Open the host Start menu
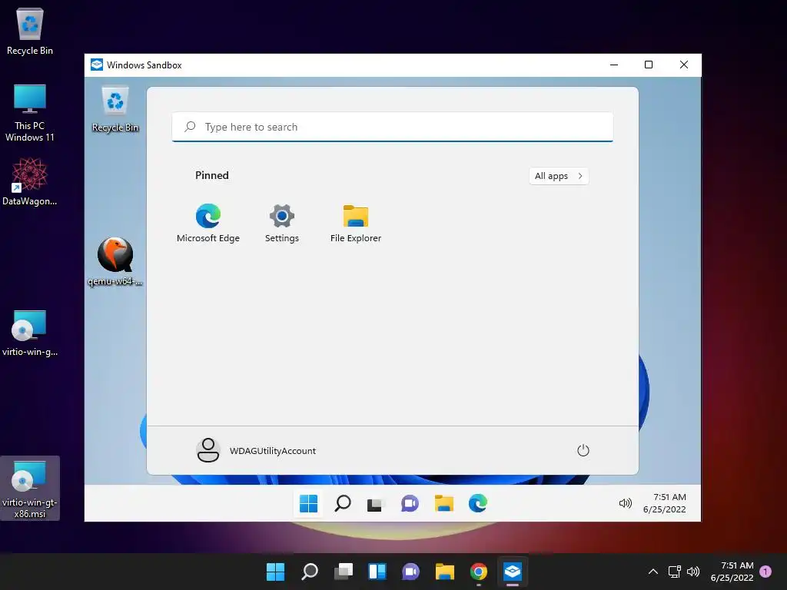 pyautogui.click(x=275, y=572)
